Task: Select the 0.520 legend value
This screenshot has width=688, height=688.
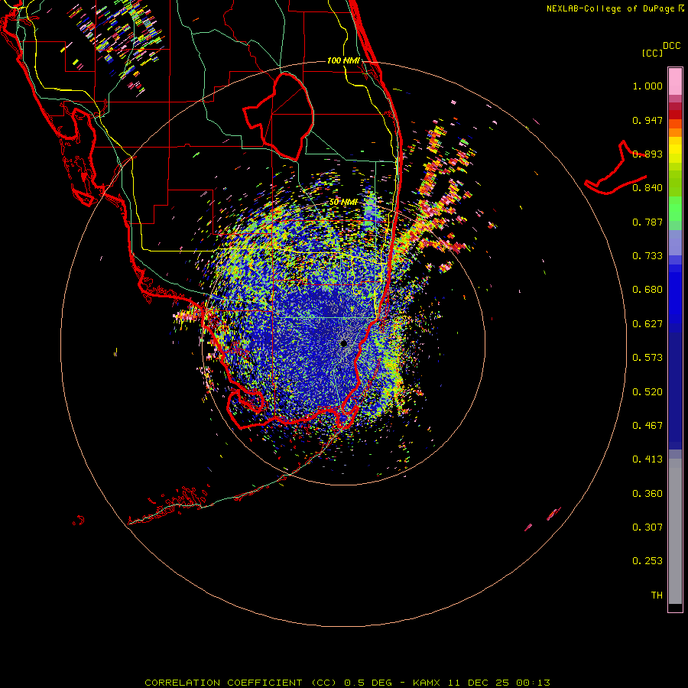Action: (647, 392)
